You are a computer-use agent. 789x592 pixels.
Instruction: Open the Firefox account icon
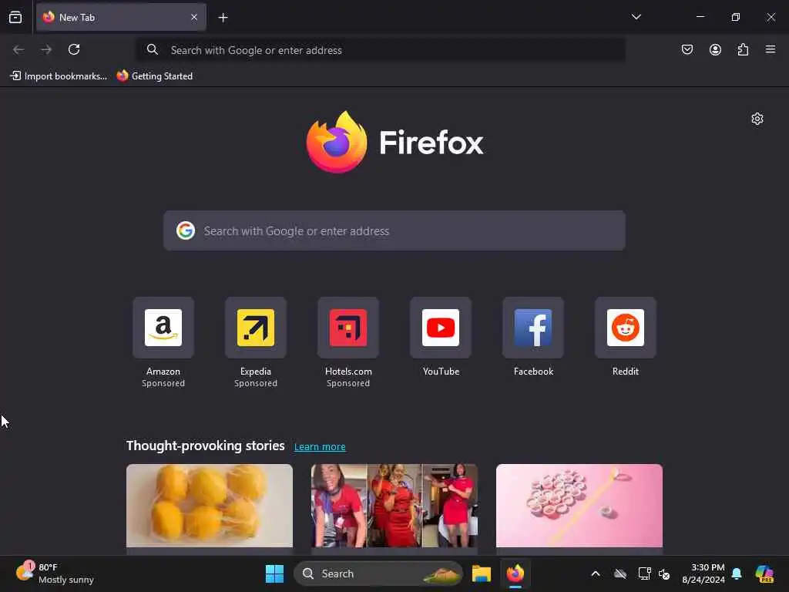click(715, 49)
